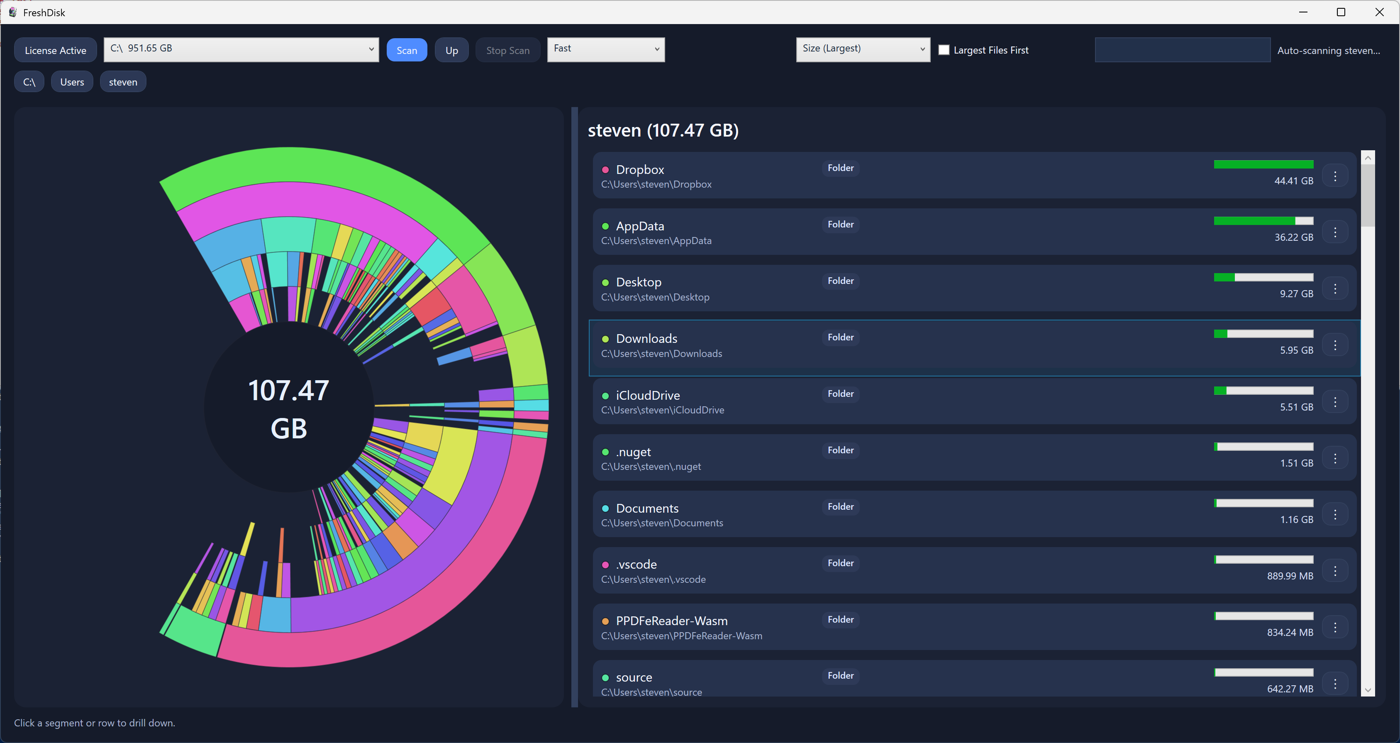Open options menu for AppData folder
The width and height of the screenshot is (1400, 743).
[1336, 232]
